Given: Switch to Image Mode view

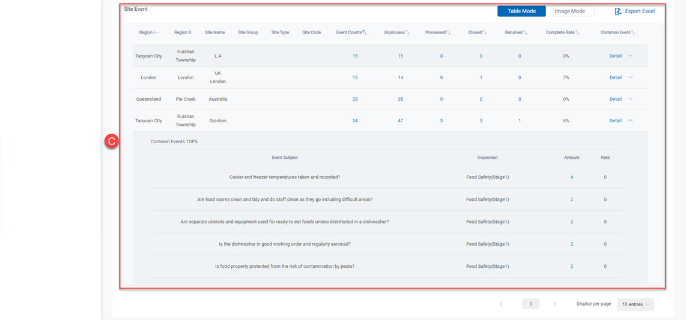Looking at the screenshot, I should 569,11.
